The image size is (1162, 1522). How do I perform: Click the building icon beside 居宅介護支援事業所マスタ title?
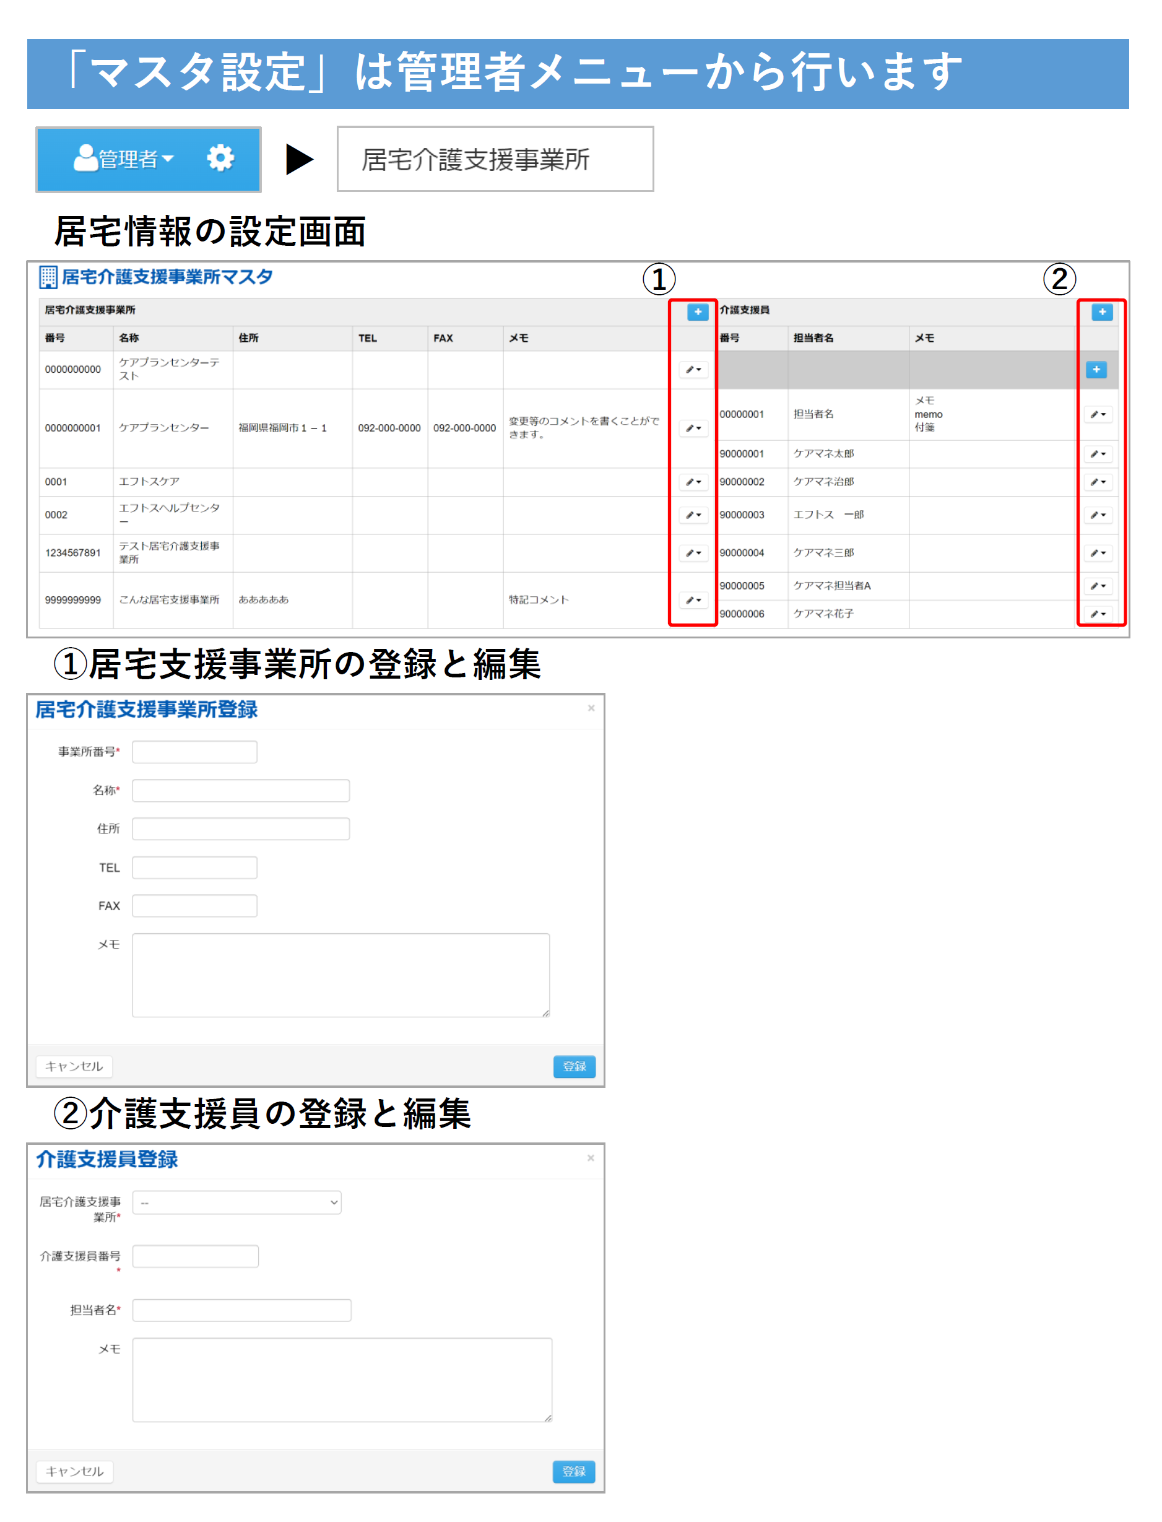click(48, 277)
